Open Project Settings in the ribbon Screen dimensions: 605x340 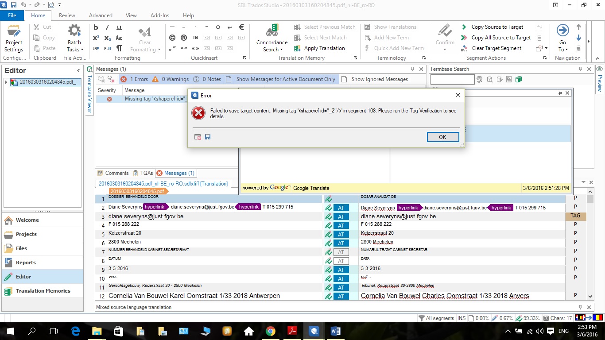[14, 38]
